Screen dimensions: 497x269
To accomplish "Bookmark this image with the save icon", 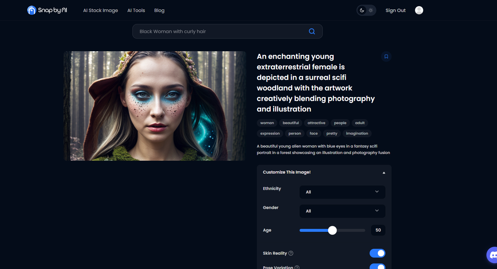I will [x=386, y=57].
